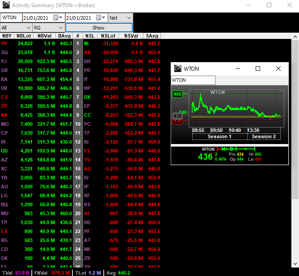Open calendar picker for start date
299x276 pixels.
click(x=55, y=17)
